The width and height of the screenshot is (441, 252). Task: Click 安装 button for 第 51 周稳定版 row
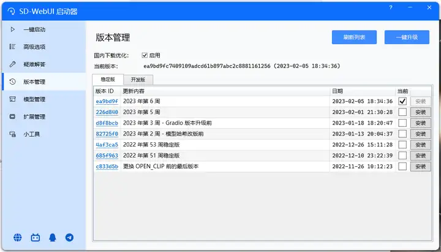pyautogui.click(x=420, y=155)
